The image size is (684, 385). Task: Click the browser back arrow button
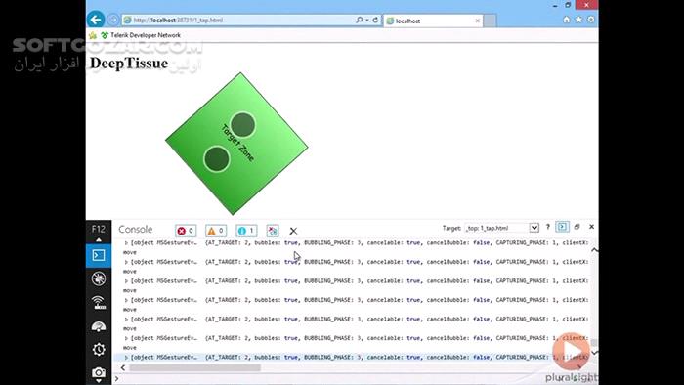click(96, 20)
